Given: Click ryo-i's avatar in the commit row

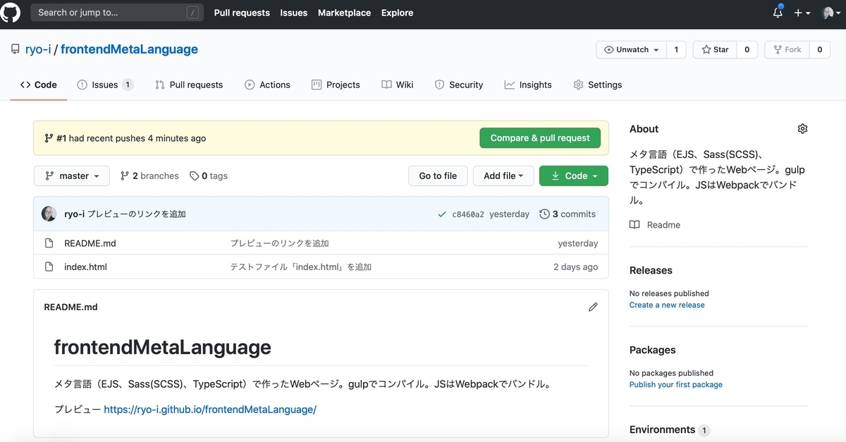Looking at the screenshot, I should click(x=49, y=214).
